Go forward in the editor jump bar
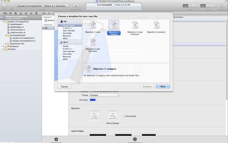The width and height of the screenshot is (228, 143). pyautogui.click(x=53, y=13)
